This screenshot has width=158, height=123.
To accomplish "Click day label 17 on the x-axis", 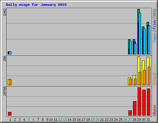I will 83,120.
